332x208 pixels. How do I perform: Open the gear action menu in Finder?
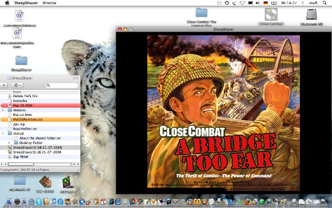(17, 85)
